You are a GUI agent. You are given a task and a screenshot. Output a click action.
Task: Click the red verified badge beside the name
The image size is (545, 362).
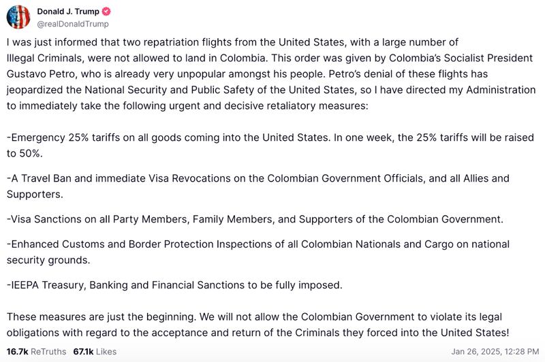(107, 12)
